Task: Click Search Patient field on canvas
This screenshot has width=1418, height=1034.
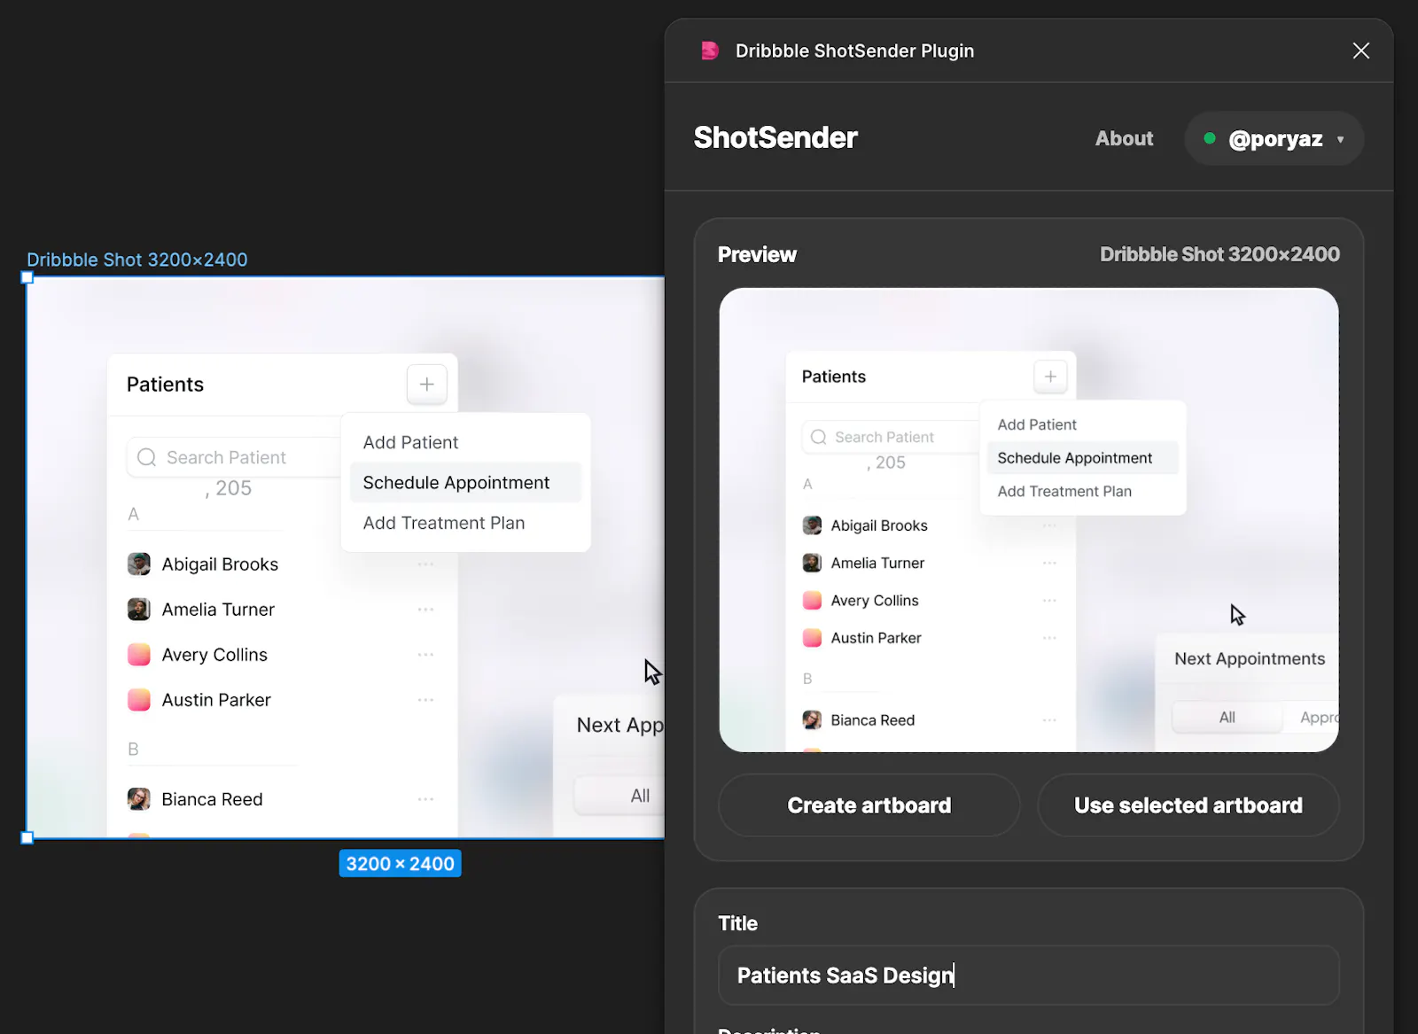Action: [x=235, y=457]
